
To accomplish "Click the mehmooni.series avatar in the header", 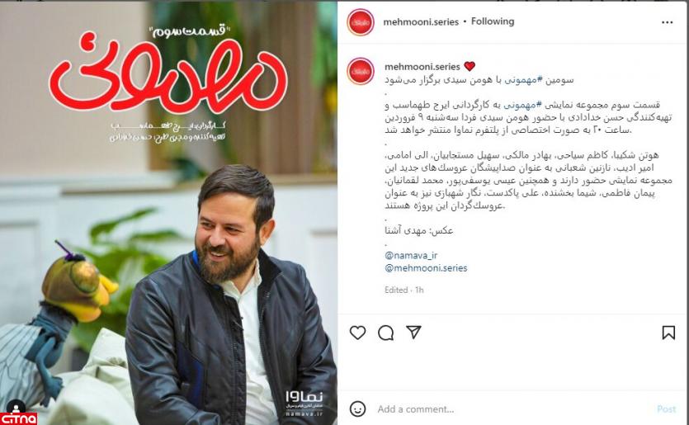I will coord(361,22).
